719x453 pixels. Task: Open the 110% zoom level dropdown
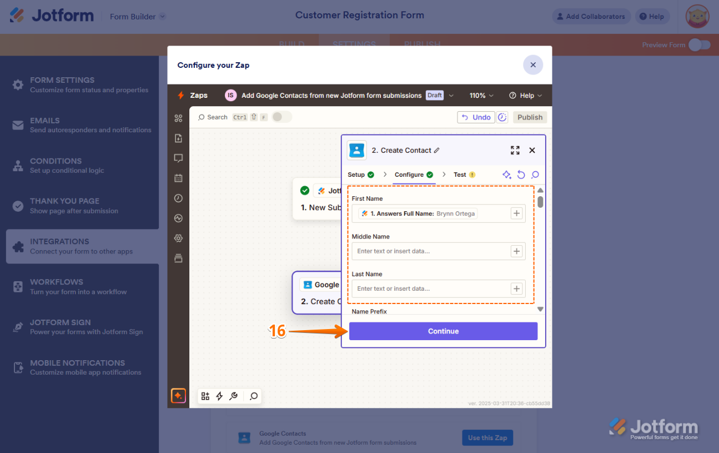[x=481, y=96]
